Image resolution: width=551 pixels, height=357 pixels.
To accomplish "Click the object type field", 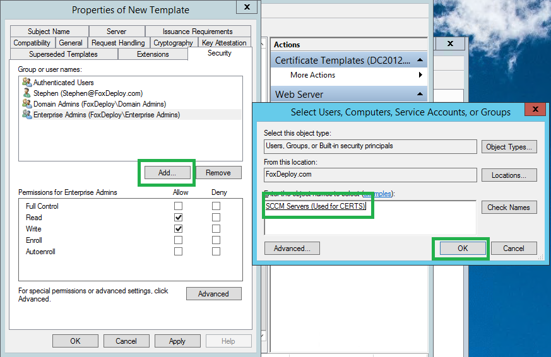I will point(370,146).
